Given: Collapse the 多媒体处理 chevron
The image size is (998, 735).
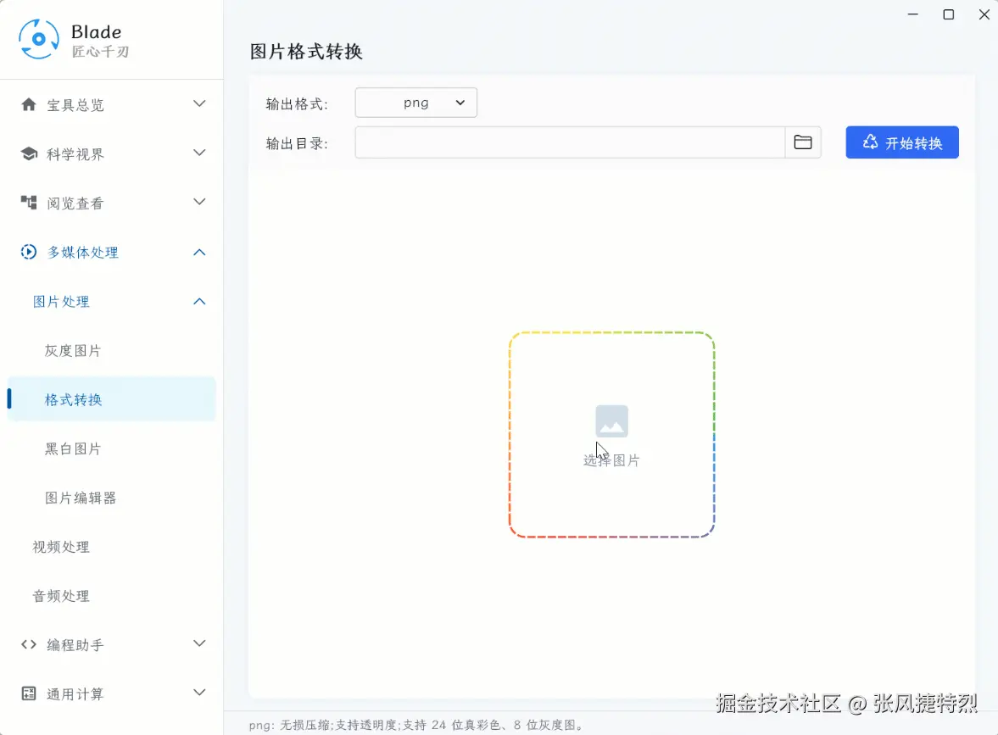Looking at the screenshot, I should [x=199, y=252].
